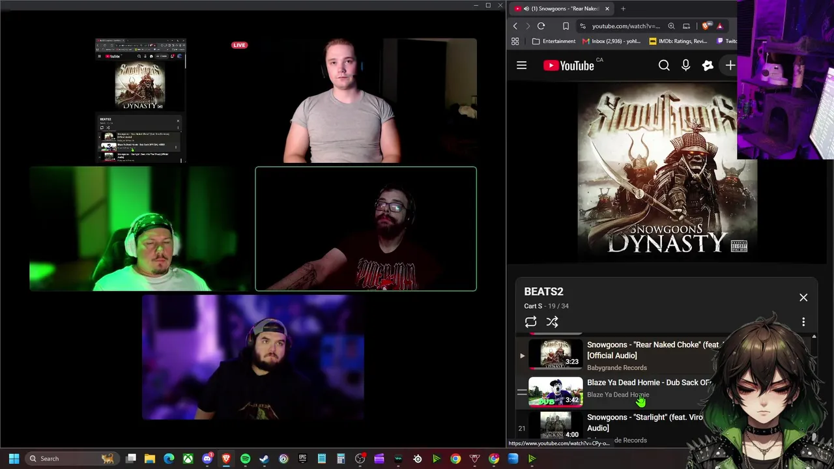Open the IMDb Ratings bookmark
Viewport: 834px width, 469px height.
tap(678, 41)
